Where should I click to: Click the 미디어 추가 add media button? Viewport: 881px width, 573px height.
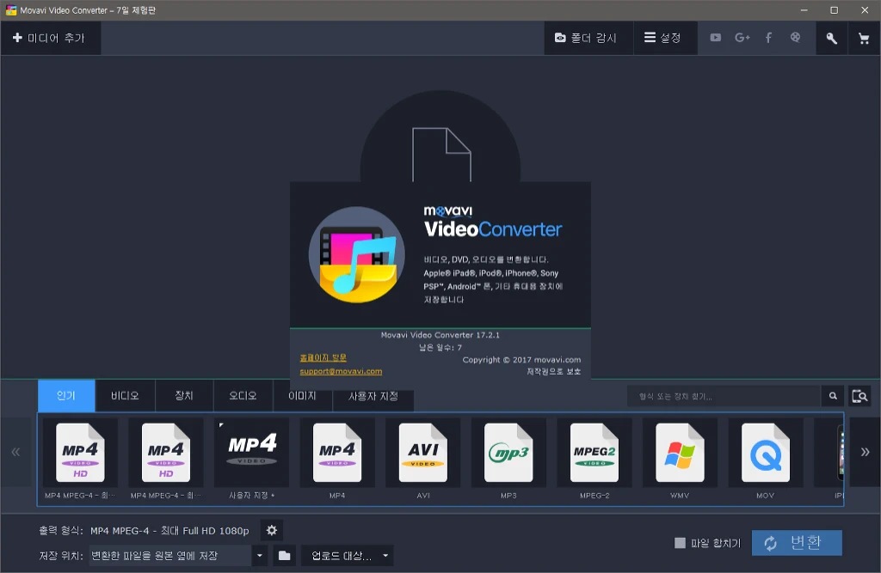click(x=50, y=38)
